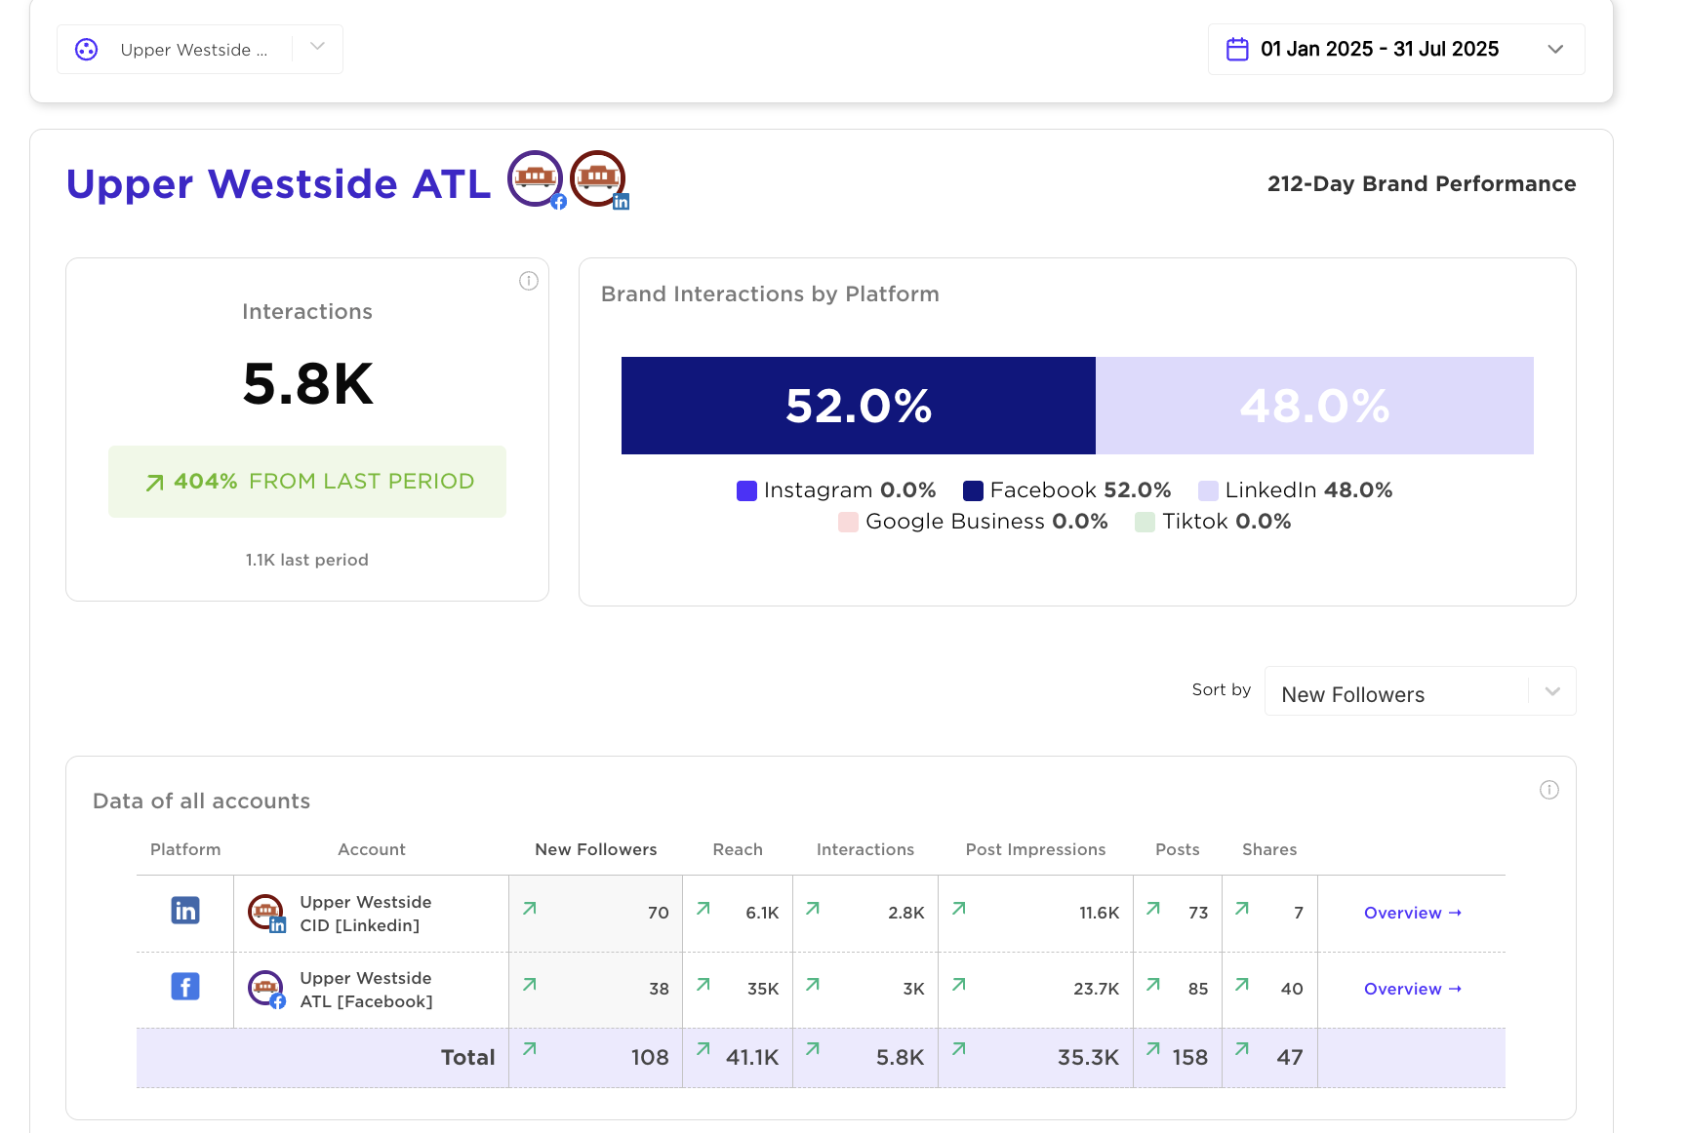Click the Total 5.8K interactions cell
Image resolution: width=1688 pixels, height=1133 pixels.
865,1058
